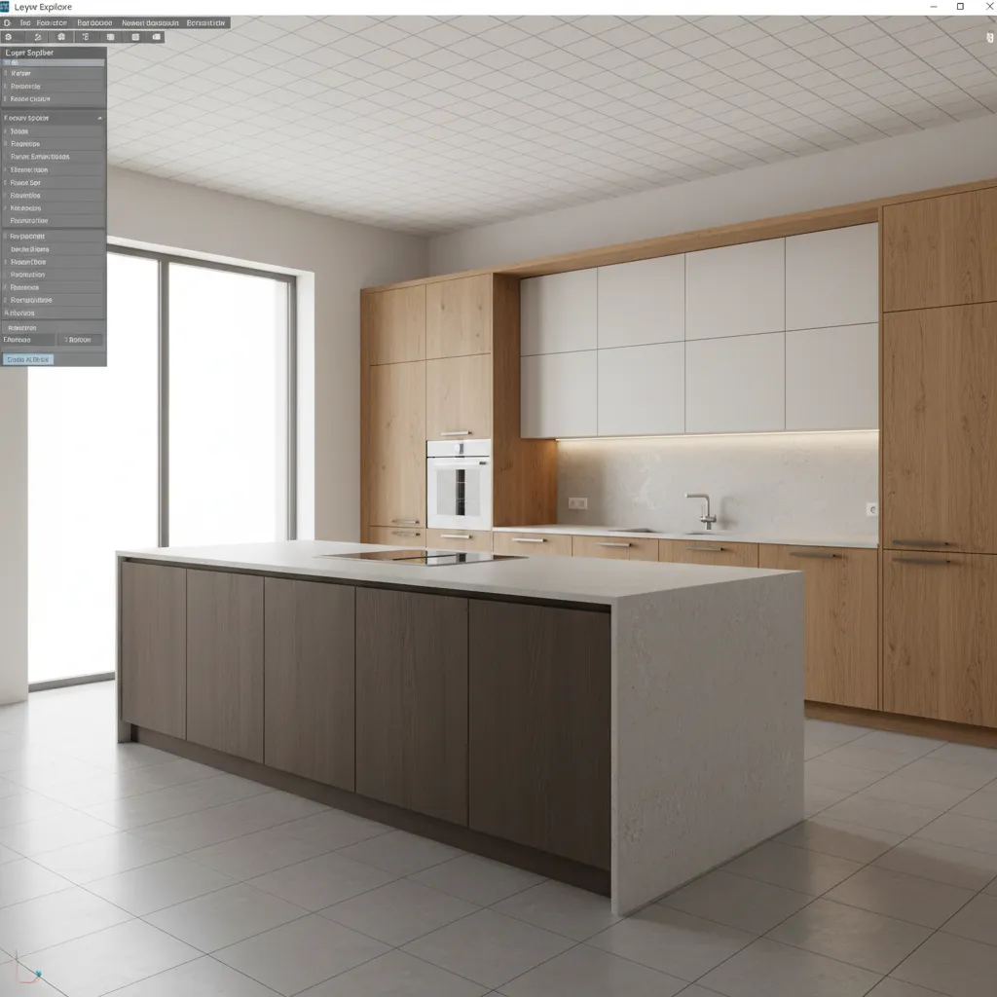Open the Function menu in the menu bar
Image resolution: width=997 pixels, height=997 pixels.
click(51, 21)
